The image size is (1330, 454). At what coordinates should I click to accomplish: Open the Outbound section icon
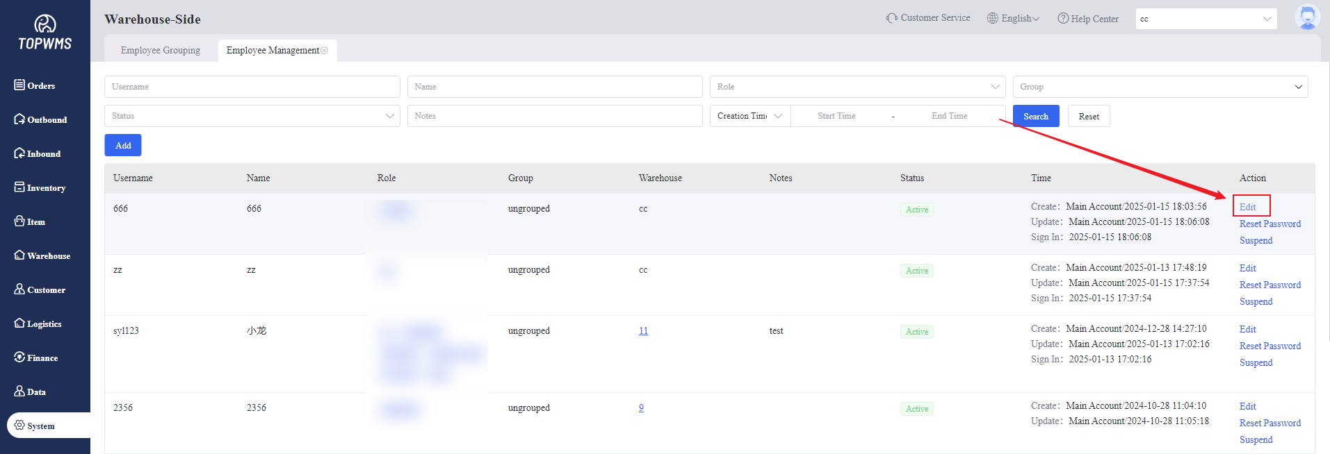[x=19, y=119]
